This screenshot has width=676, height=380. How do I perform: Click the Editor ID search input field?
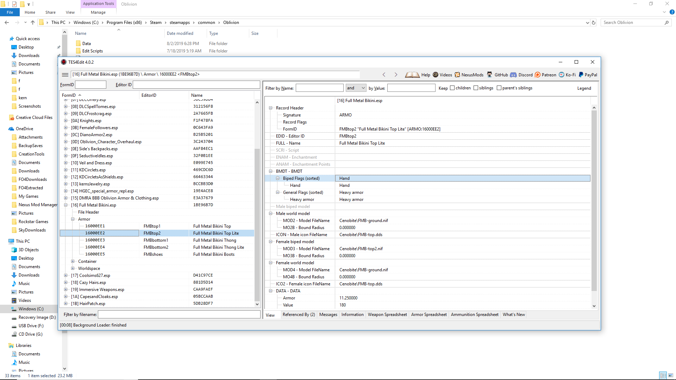196,85
